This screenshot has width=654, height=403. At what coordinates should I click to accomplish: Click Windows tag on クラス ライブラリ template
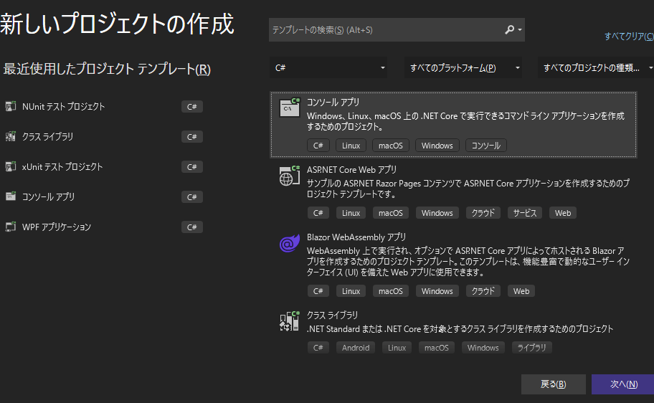[x=483, y=348]
